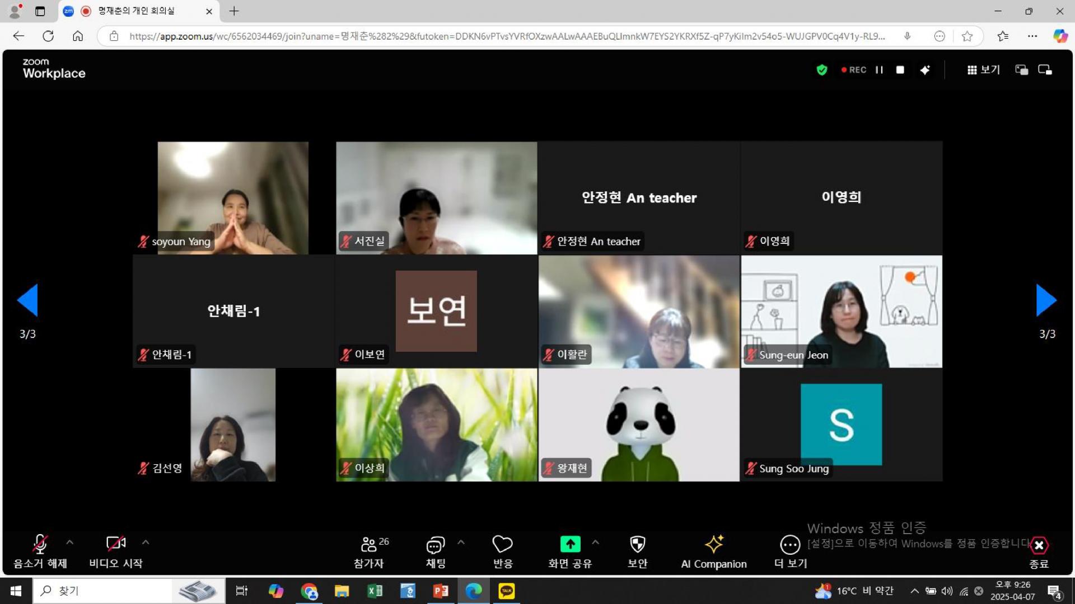This screenshot has width=1075, height=604.
Task: Select 안정현 An teacher tile
Action: 639,198
